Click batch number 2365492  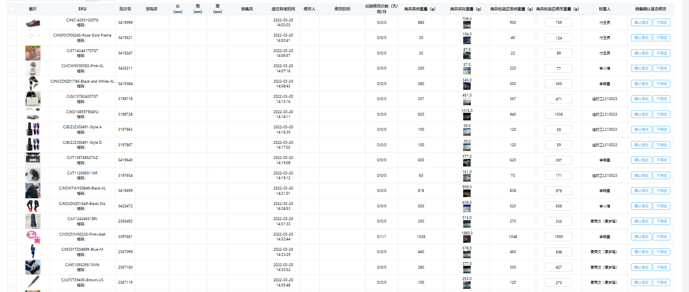click(125, 221)
